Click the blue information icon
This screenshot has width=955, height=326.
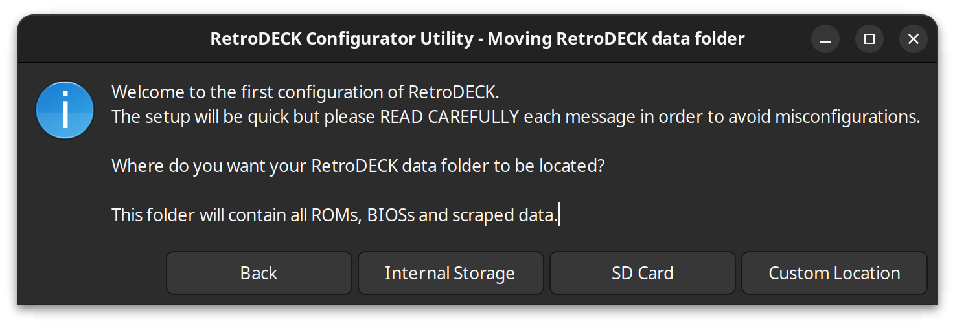tap(65, 110)
